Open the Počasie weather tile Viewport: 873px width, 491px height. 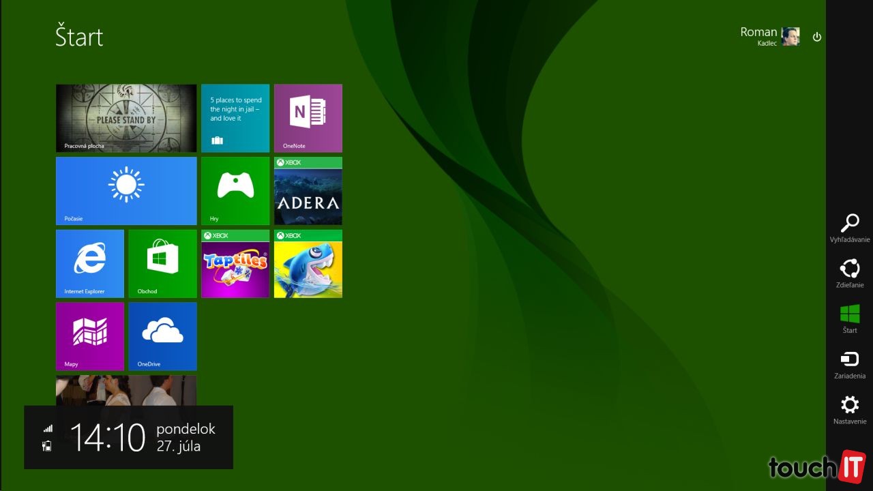click(x=126, y=190)
